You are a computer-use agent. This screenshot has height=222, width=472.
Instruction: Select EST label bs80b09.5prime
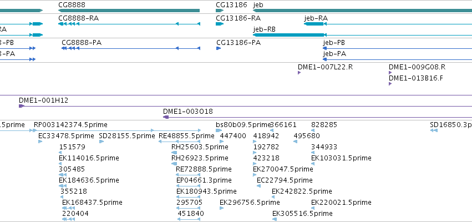tap(243, 125)
